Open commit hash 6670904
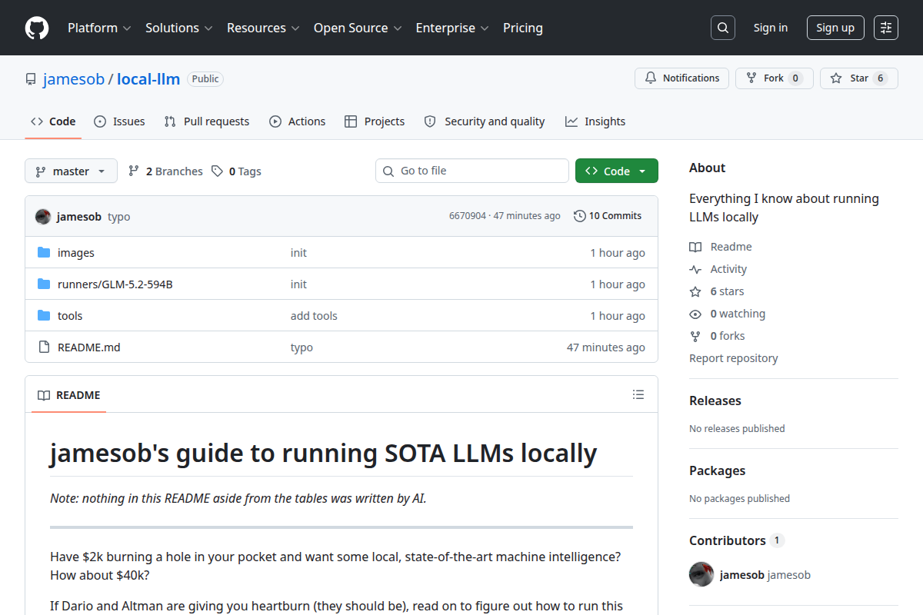 [x=468, y=216]
